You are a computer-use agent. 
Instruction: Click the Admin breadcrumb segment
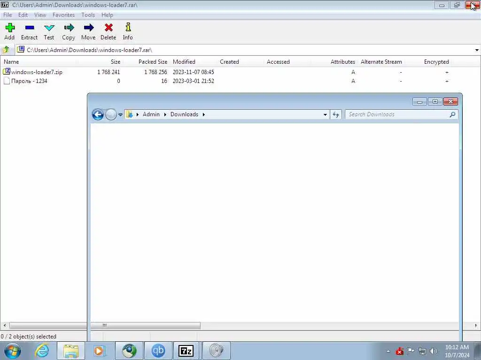click(151, 114)
